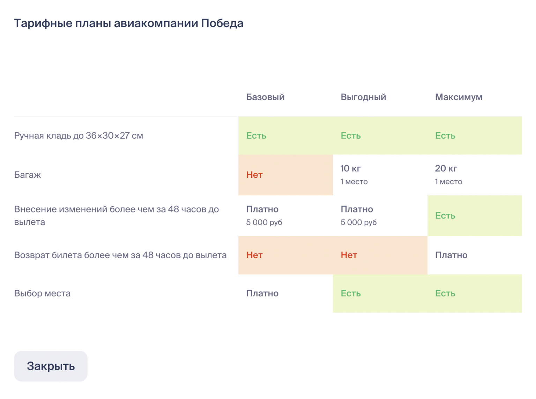The height and width of the screenshot is (399, 536).
Task: Click green Есть cell in Внесение изменений row
Action: [x=445, y=216]
